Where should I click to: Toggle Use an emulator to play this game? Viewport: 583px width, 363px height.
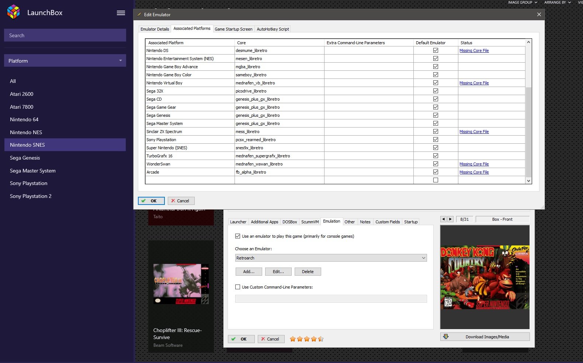click(237, 236)
